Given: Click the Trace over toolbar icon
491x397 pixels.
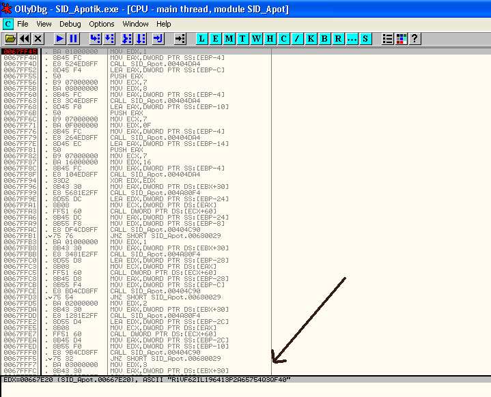Looking at the screenshot, I should click(x=141, y=39).
